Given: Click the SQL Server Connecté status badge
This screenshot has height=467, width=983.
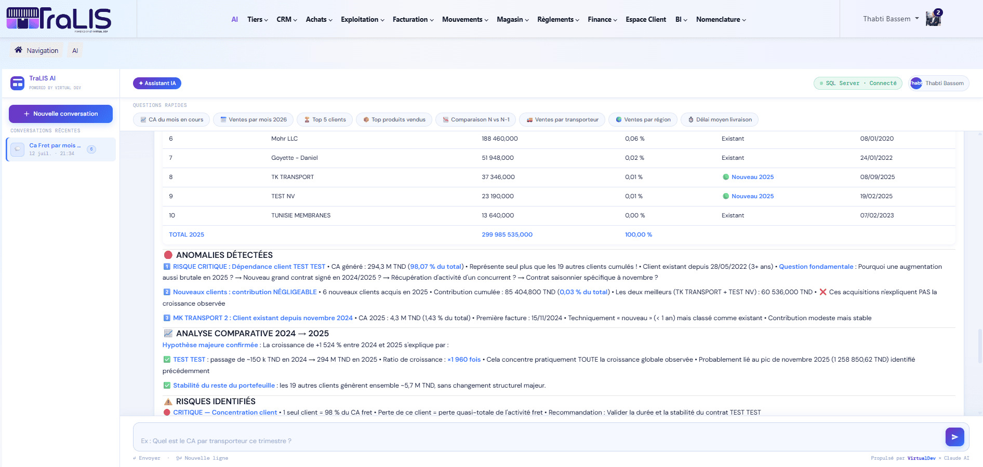Looking at the screenshot, I should [x=858, y=83].
